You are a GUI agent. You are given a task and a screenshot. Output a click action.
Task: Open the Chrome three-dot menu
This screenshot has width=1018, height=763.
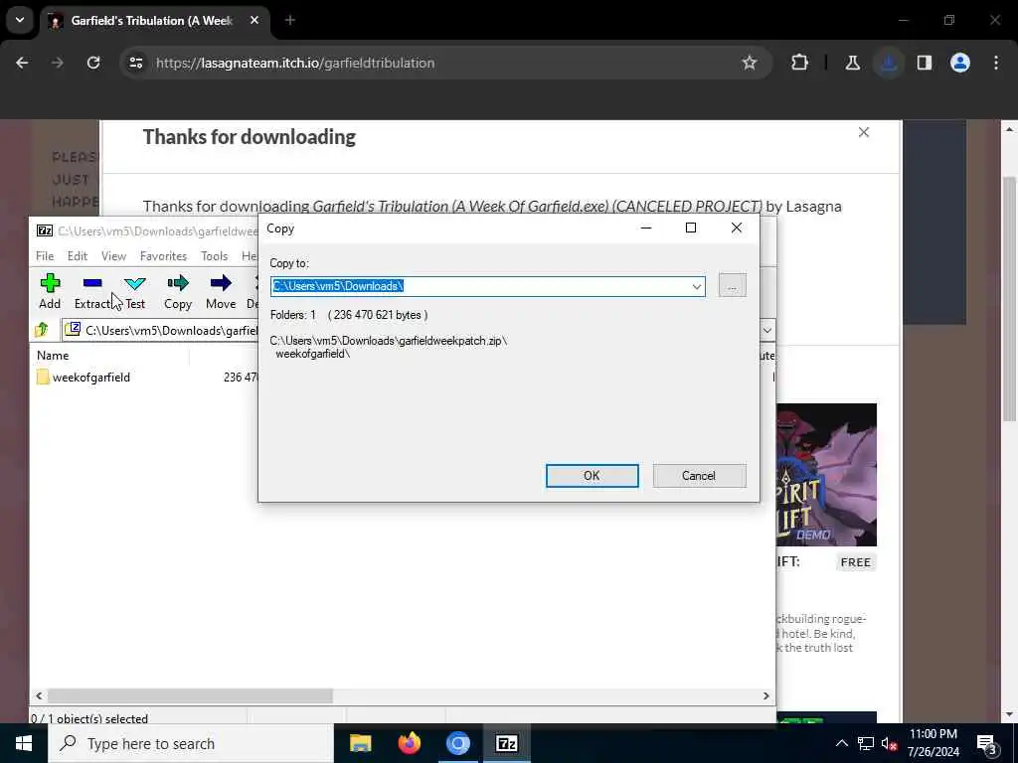click(996, 63)
